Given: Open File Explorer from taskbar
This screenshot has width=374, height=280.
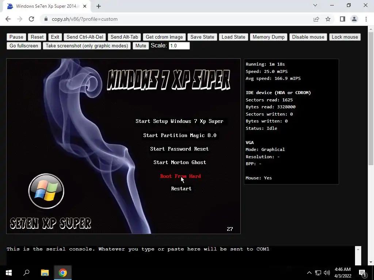Looking at the screenshot, I should 45,273.
